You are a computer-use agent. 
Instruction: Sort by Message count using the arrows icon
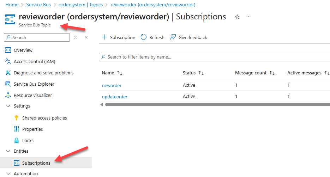click(272, 73)
